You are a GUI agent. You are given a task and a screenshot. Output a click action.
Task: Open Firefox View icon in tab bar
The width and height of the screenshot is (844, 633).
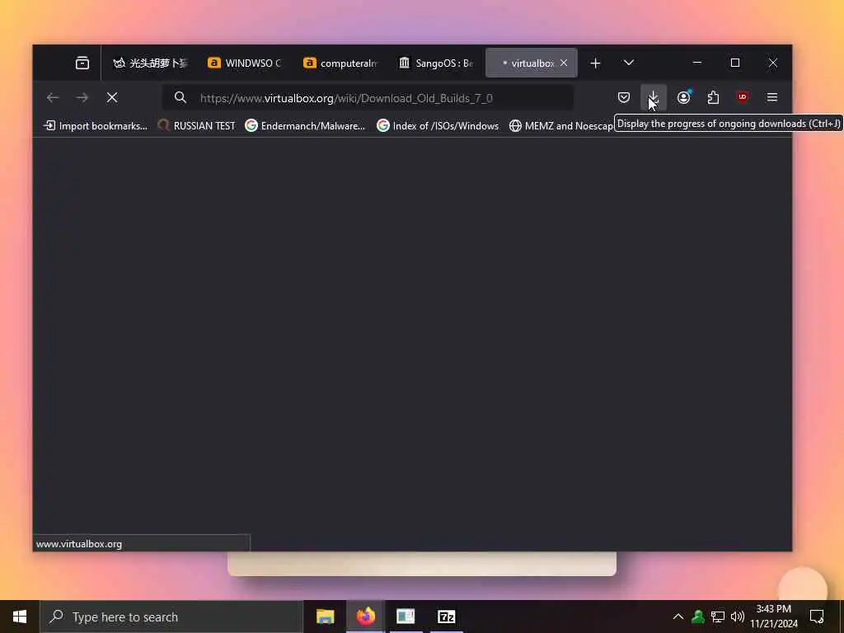(x=82, y=63)
